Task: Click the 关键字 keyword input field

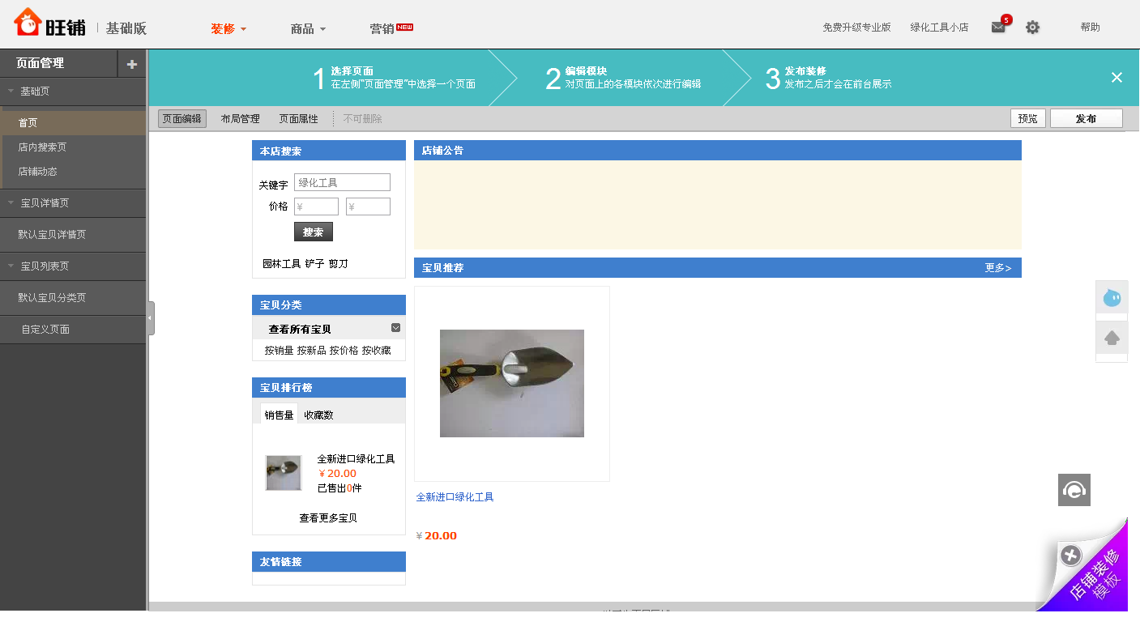Action: point(342,181)
